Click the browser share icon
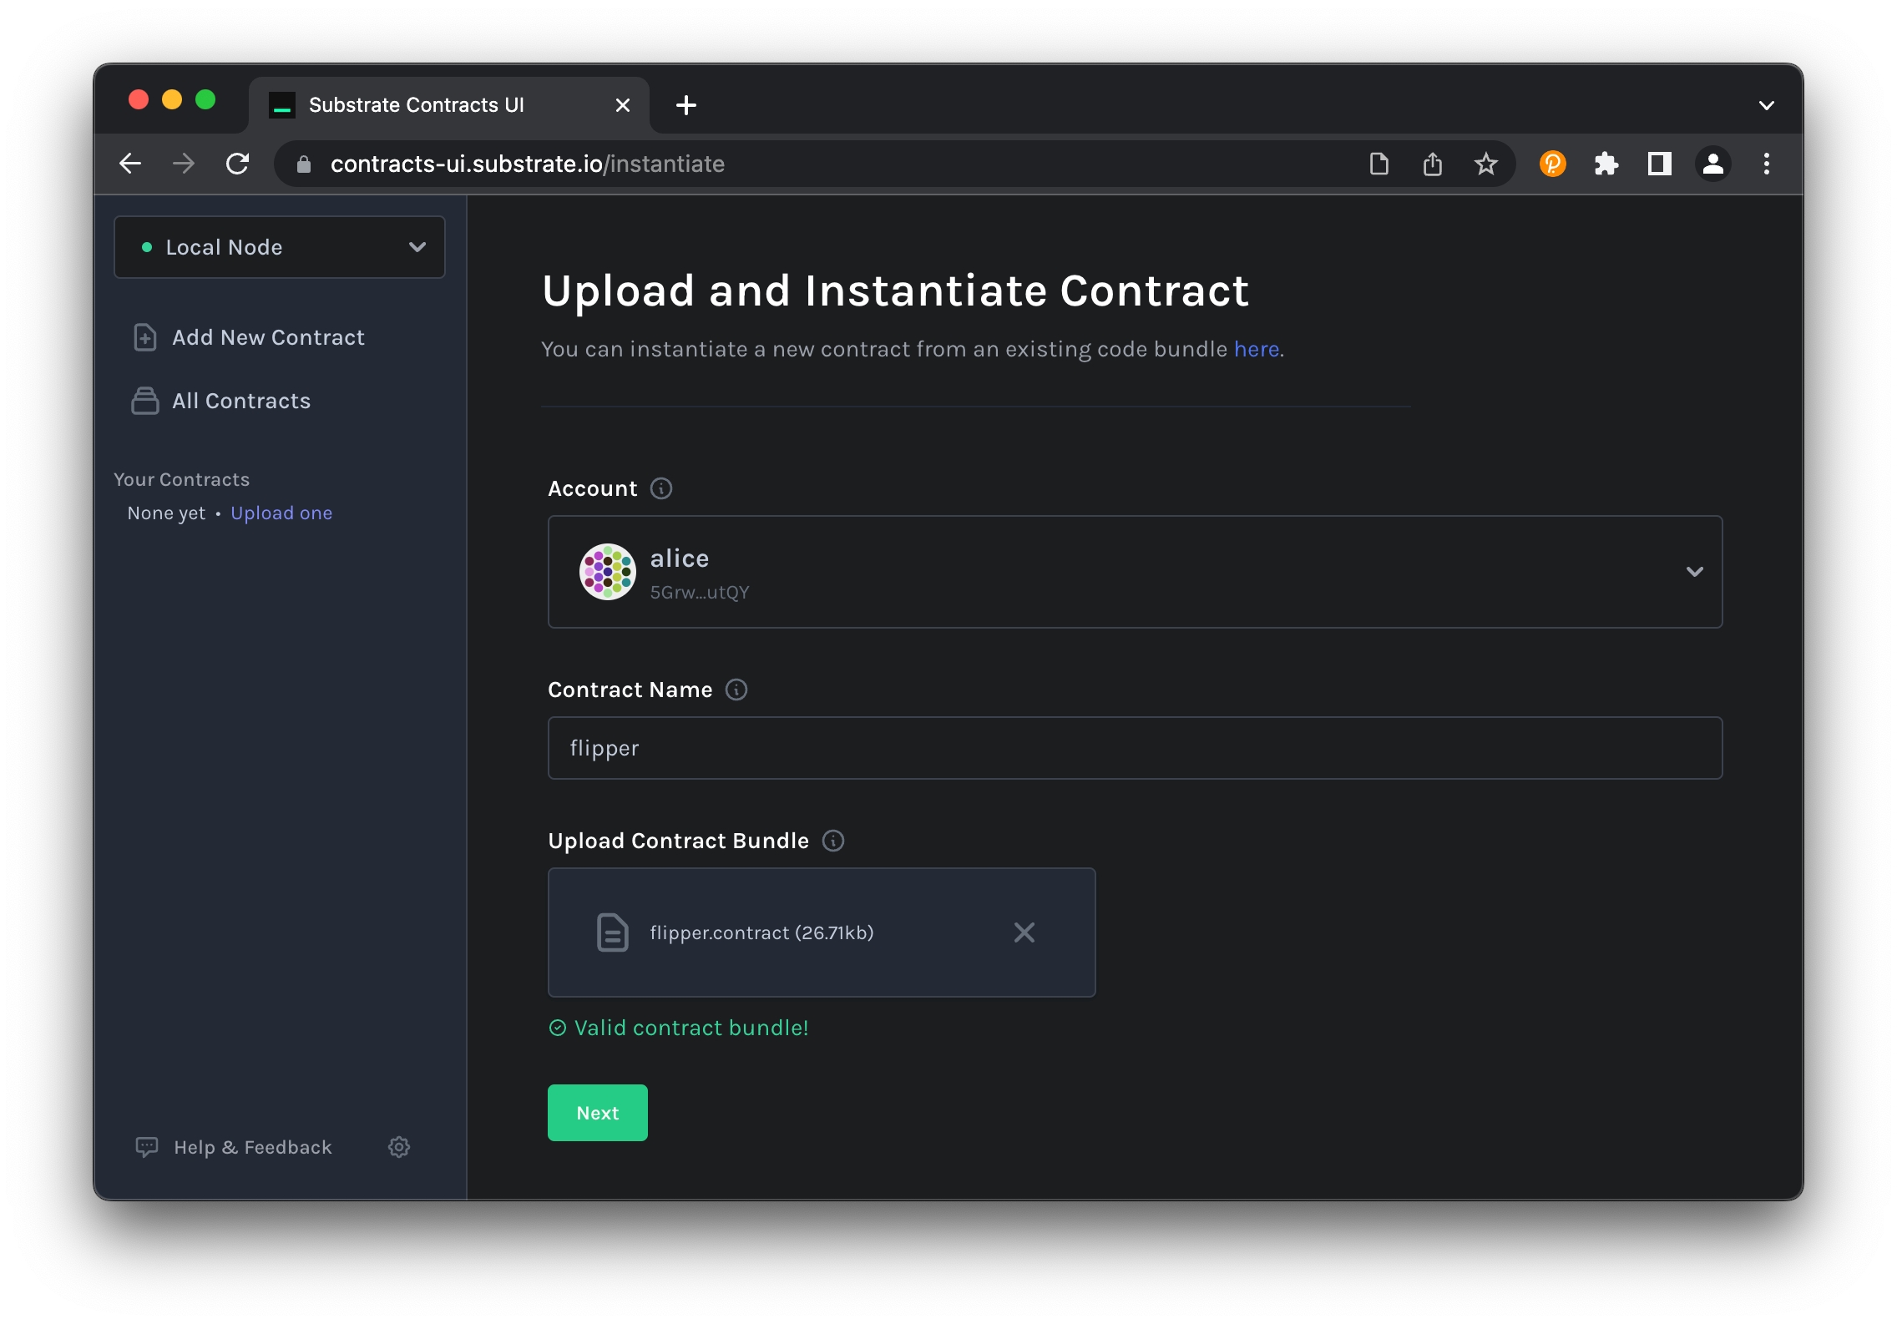The height and width of the screenshot is (1324, 1897). pos(1433,164)
